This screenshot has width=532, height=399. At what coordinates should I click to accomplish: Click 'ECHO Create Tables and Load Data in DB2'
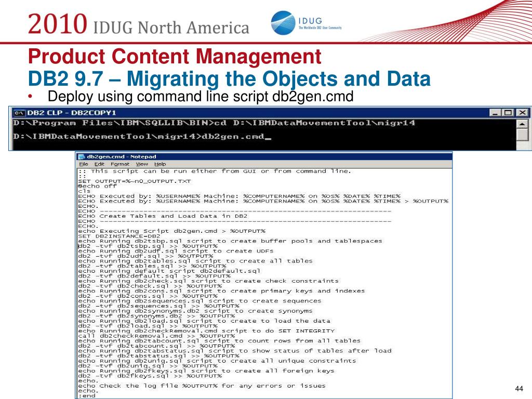(163, 216)
